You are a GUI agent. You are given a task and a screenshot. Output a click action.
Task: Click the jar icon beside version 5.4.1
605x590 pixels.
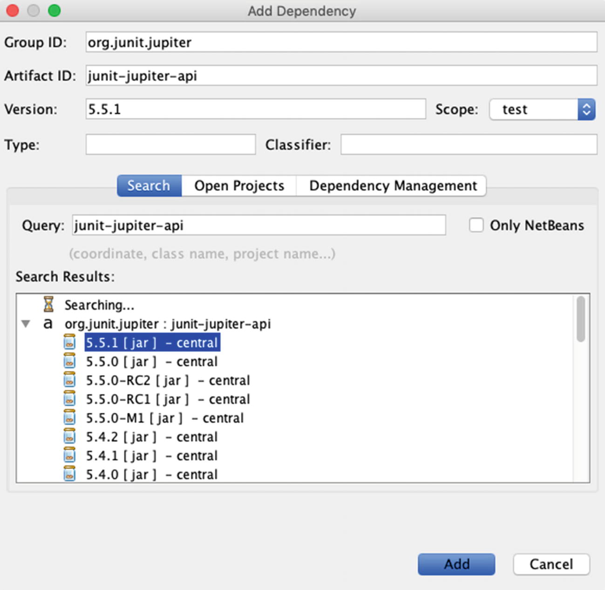(x=69, y=456)
